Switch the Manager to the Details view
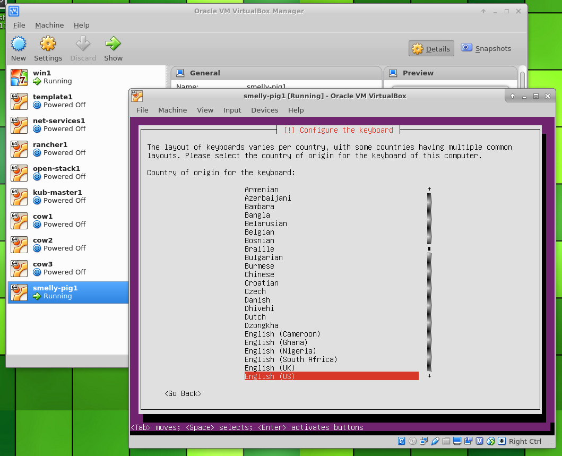562x456 pixels. click(431, 48)
